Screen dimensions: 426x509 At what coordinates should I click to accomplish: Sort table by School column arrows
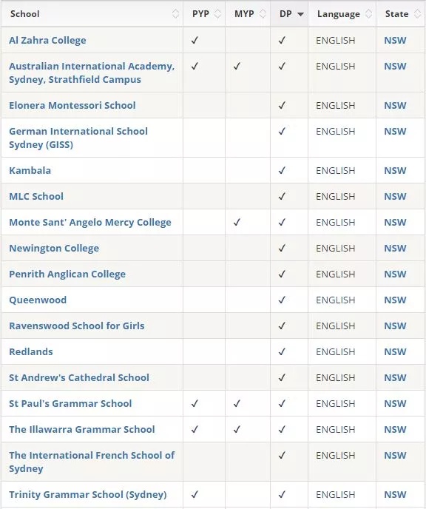(x=175, y=14)
